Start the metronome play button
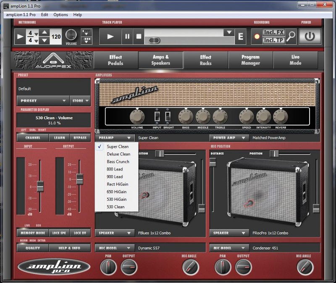 (x=20, y=37)
